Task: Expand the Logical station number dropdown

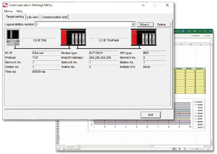Action: tap(133, 24)
